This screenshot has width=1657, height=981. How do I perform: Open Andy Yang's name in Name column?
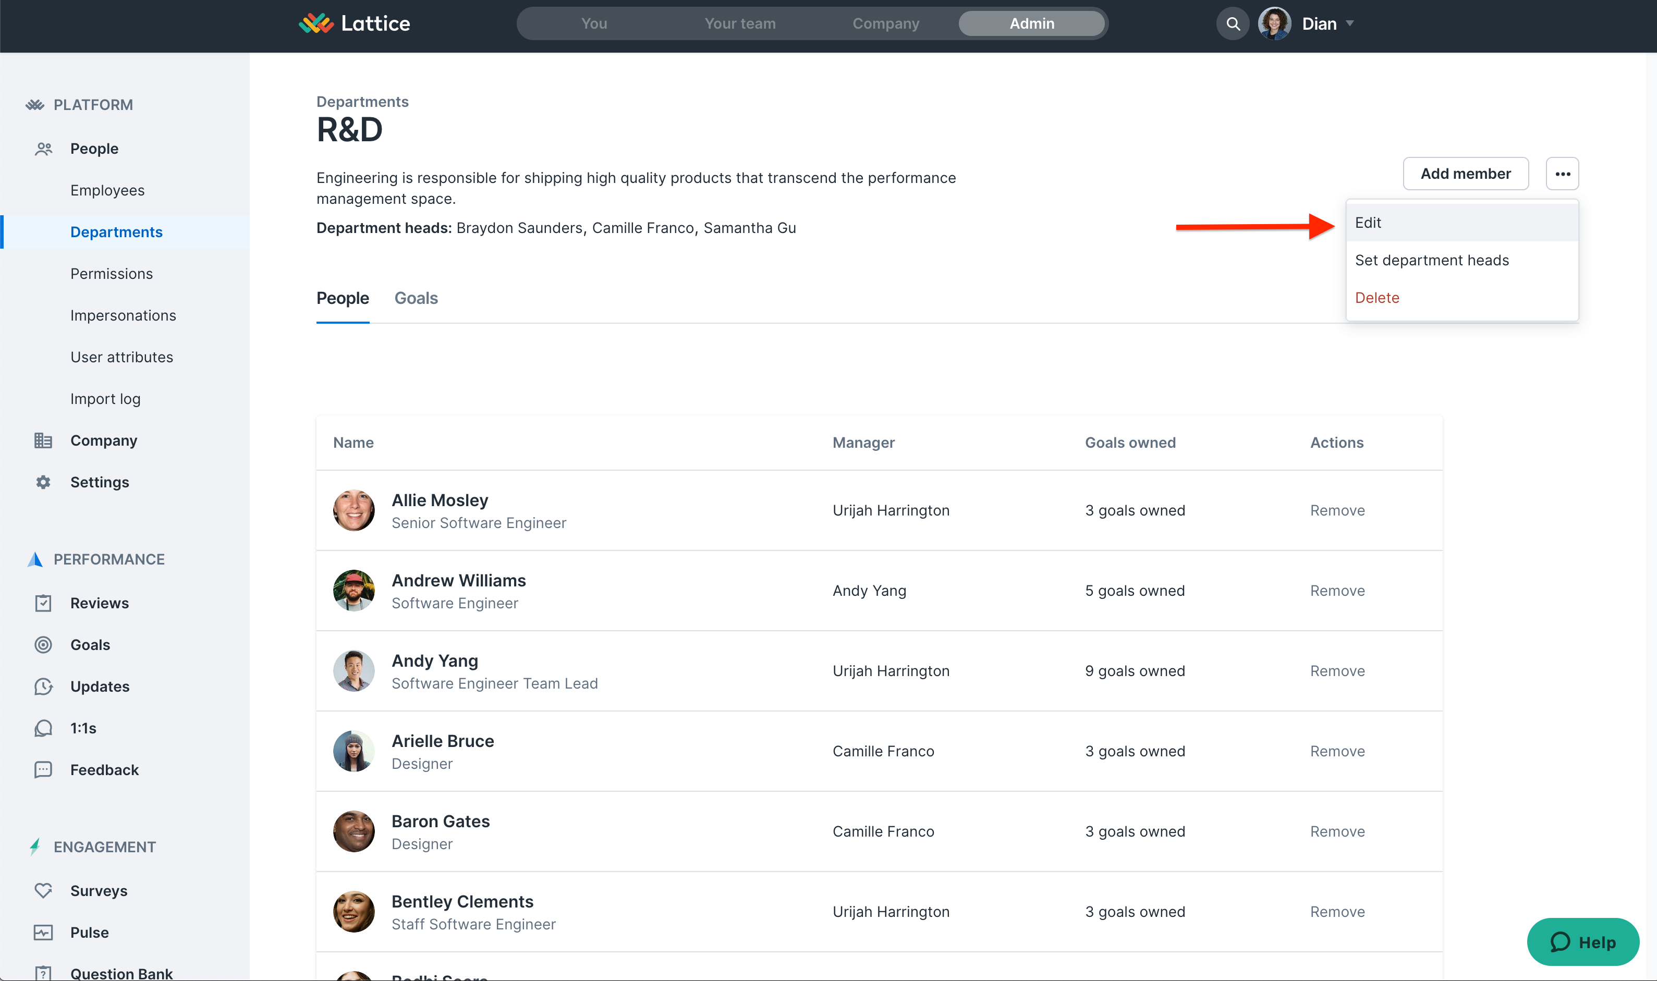434,661
